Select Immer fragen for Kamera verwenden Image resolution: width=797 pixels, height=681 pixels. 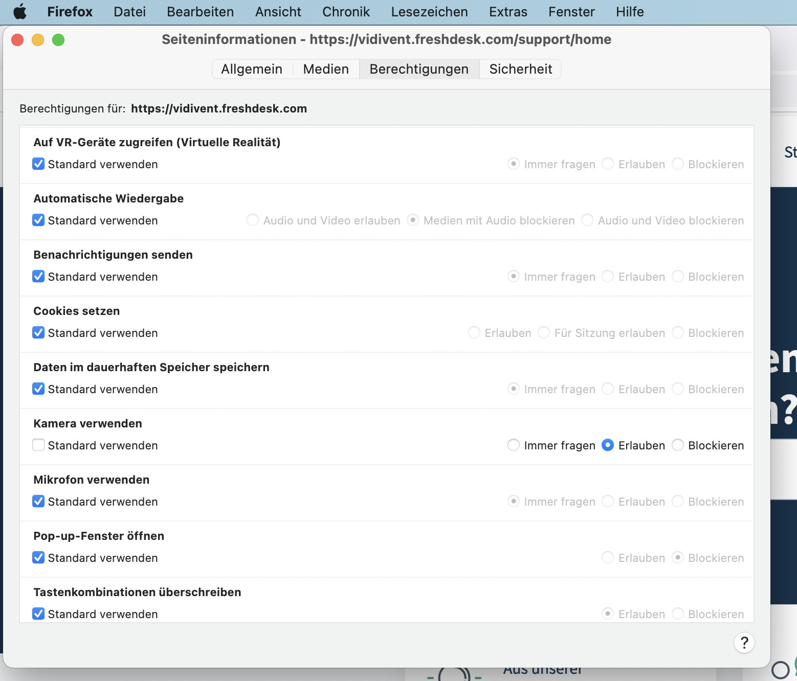click(514, 445)
